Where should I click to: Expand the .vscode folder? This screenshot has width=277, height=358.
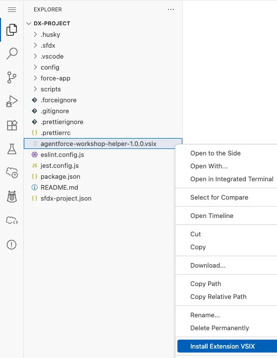[35, 56]
